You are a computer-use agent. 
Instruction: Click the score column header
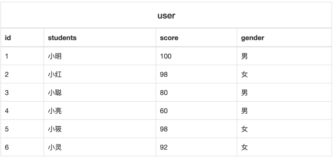(169, 38)
